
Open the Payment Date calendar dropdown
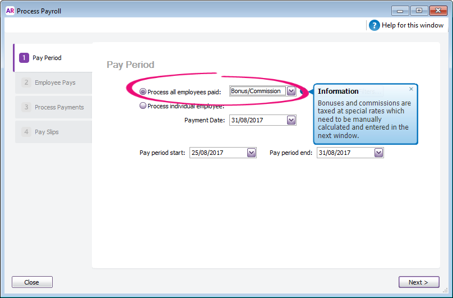pos(291,120)
